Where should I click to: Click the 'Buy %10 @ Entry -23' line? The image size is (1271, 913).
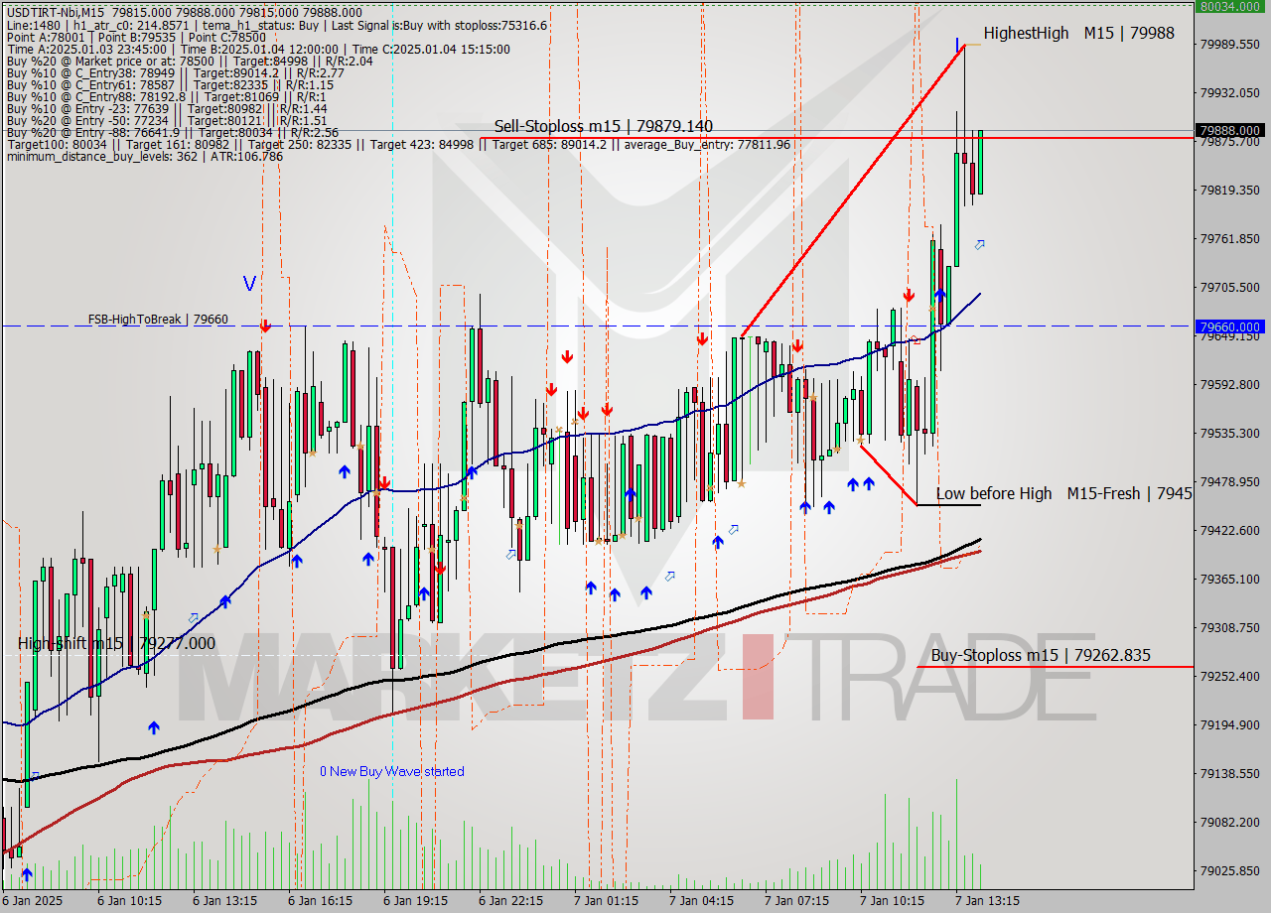click(167, 108)
